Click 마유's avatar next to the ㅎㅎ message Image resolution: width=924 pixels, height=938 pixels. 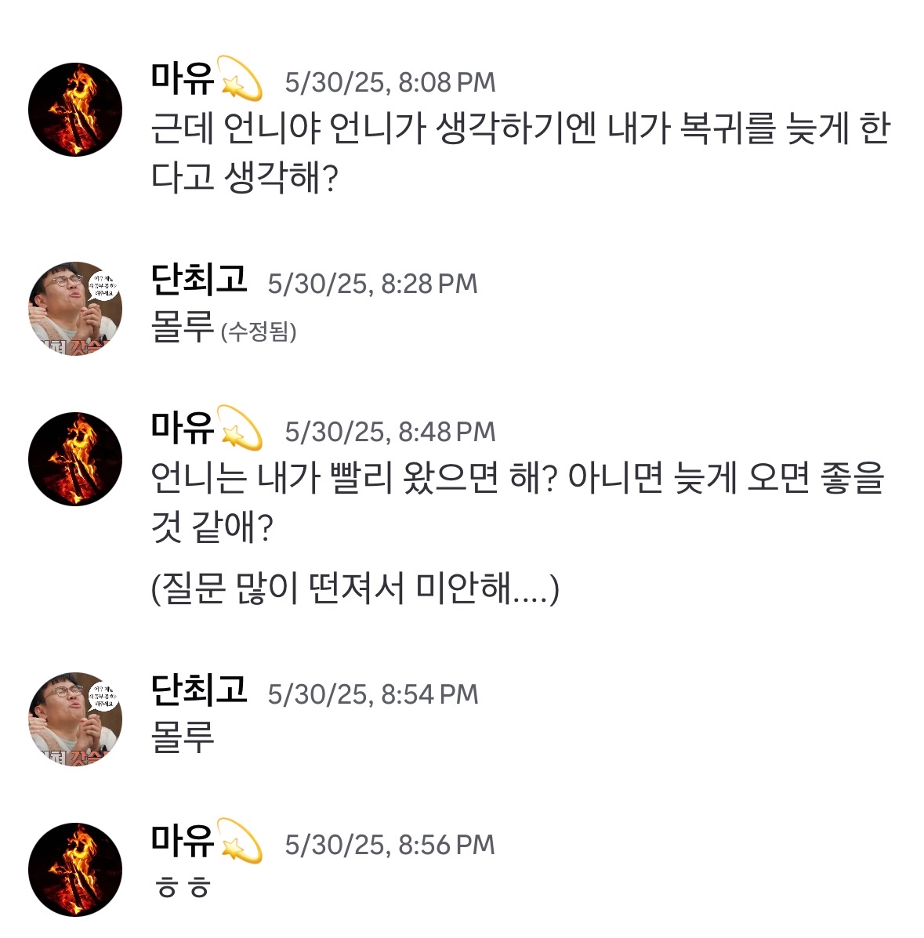pyautogui.click(x=75, y=870)
